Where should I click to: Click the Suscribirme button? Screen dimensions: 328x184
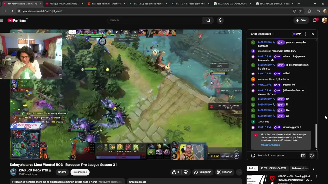(x=80, y=172)
